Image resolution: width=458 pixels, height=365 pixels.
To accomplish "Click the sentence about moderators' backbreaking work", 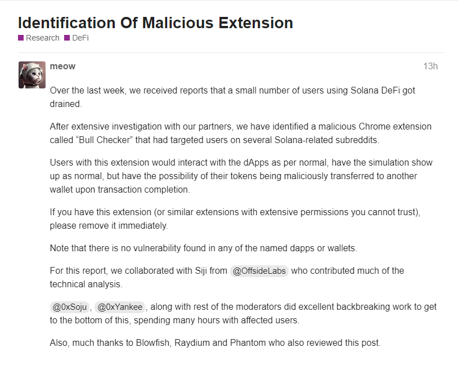I will pyautogui.click(x=243, y=314).
